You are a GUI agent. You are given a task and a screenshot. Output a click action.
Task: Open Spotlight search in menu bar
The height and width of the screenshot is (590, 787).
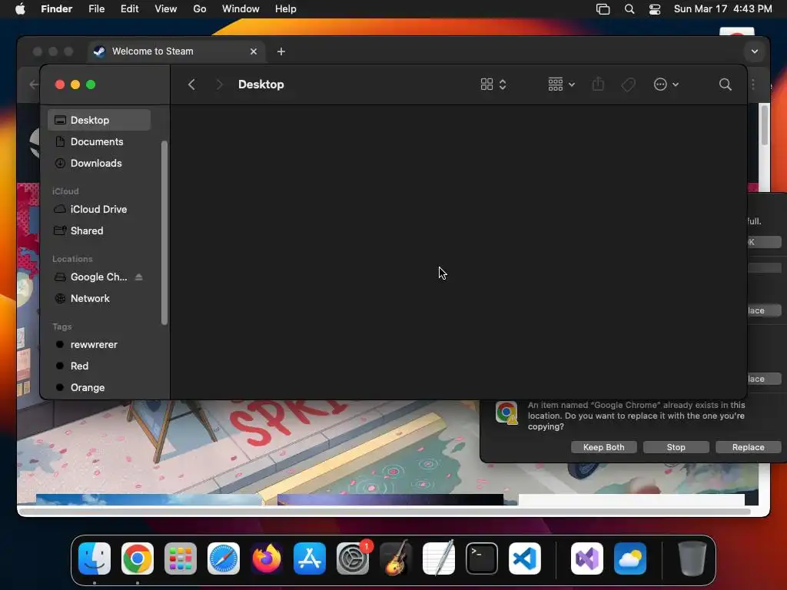(629, 9)
